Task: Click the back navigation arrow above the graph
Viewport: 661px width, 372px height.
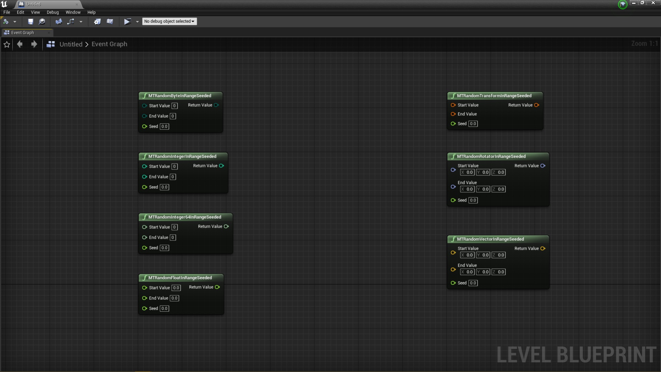Action: (x=19, y=44)
